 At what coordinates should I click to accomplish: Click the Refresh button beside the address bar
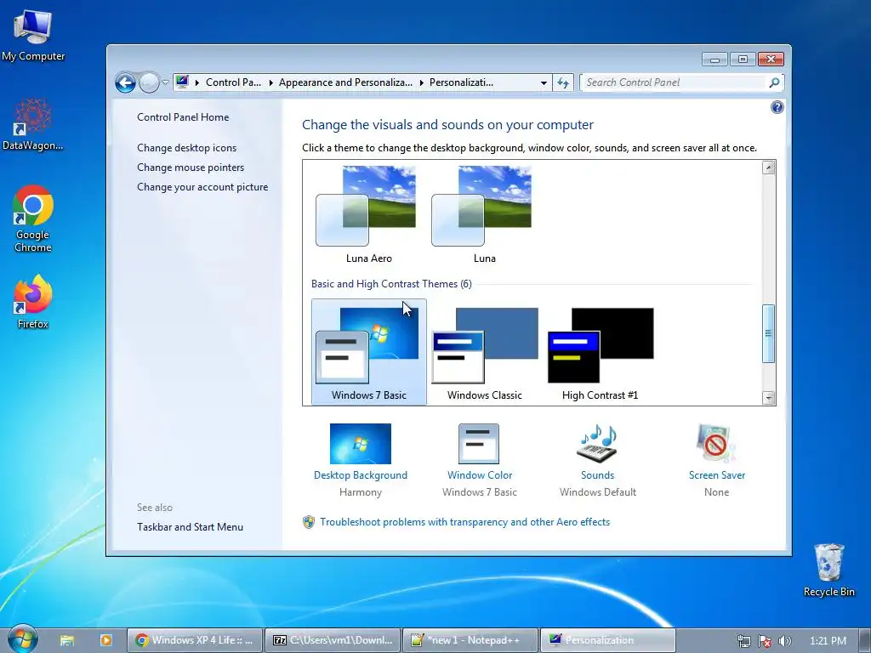[563, 82]
